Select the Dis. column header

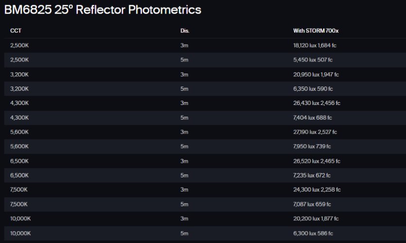[185, 31]
